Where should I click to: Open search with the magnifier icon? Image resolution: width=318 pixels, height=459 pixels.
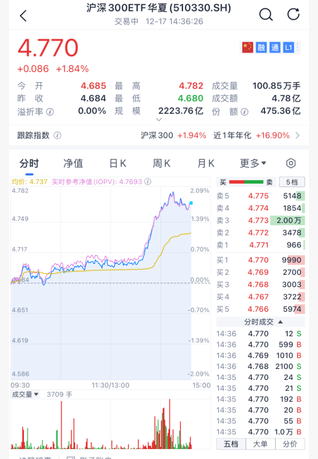pos(266,15)
